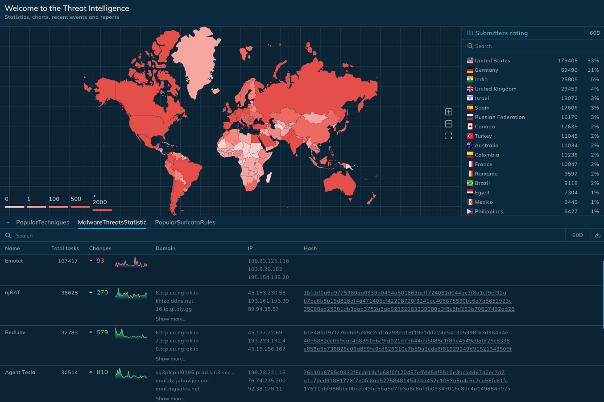604x402 pixels.
Task: Zoom in on the threat map
Action: point(449,112)
